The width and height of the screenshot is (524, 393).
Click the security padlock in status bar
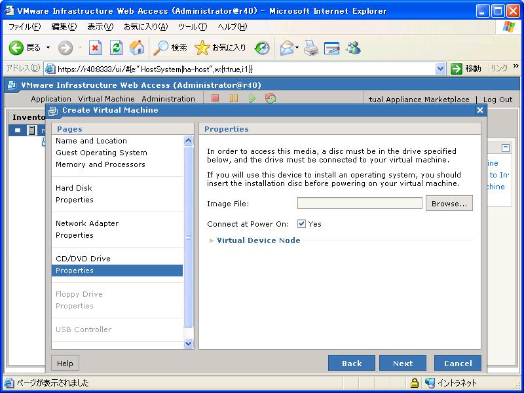pos(415,383)
